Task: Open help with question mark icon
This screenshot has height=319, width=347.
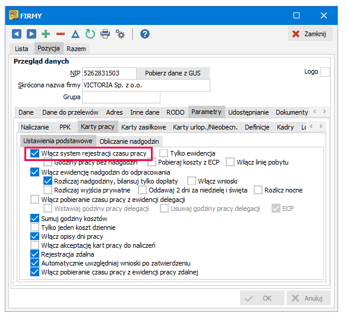Action: click(x=145, y=34)
